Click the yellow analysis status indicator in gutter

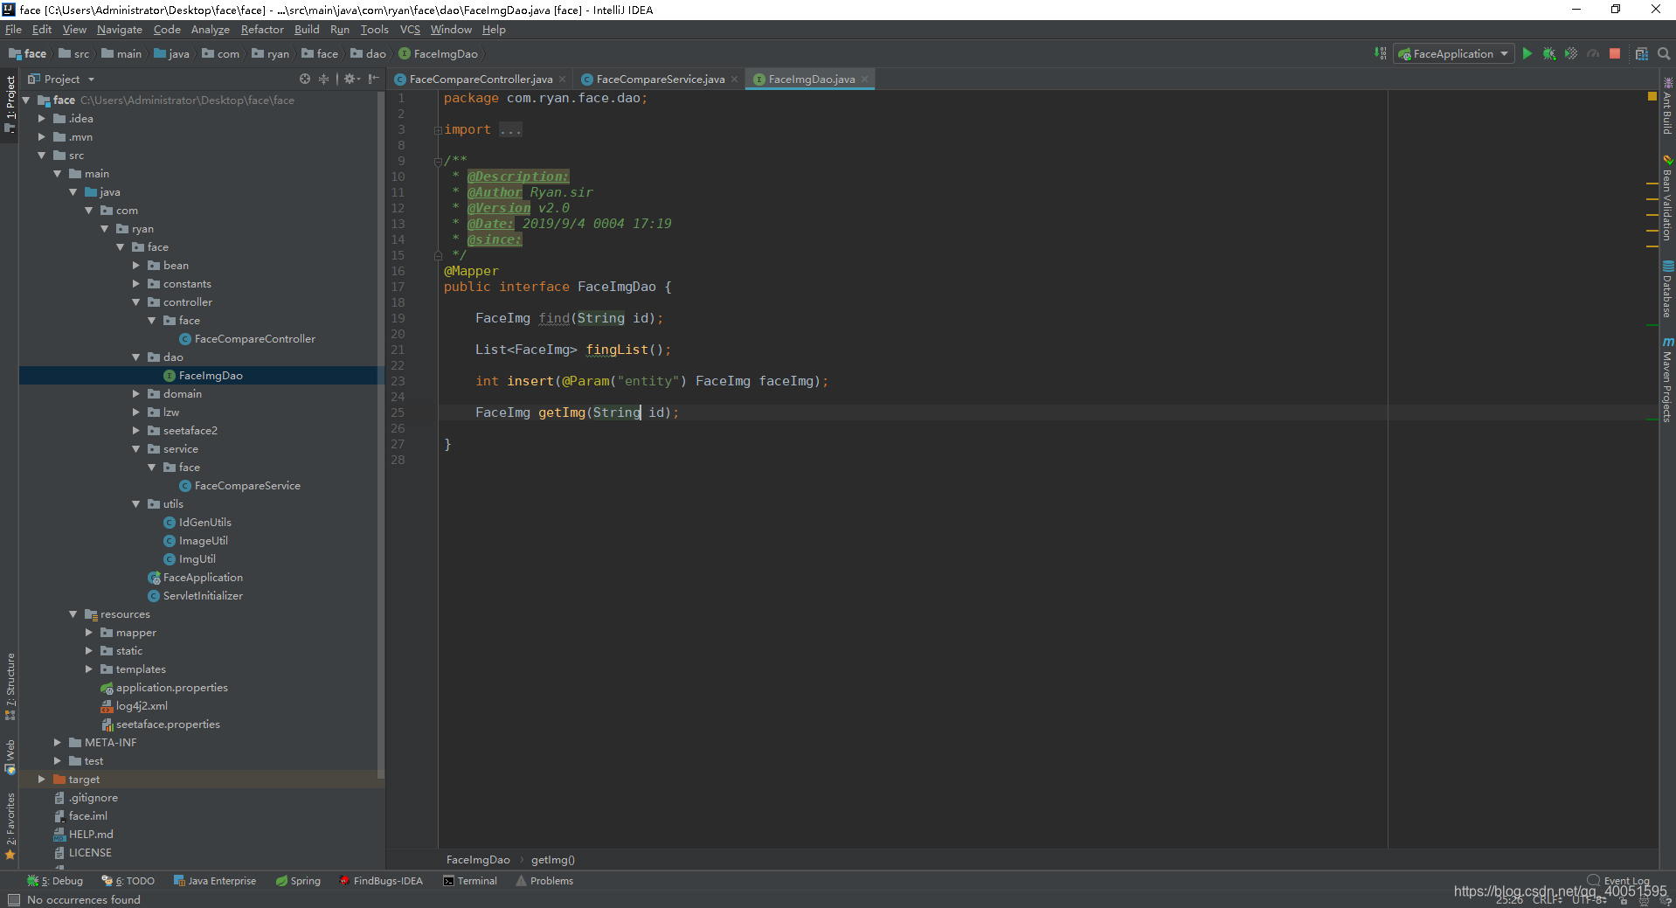(1652, 96)
